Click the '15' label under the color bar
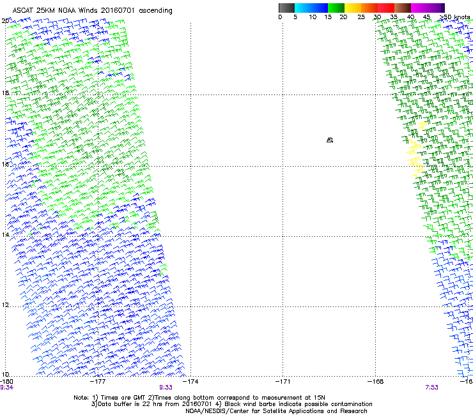 [328, 17]
